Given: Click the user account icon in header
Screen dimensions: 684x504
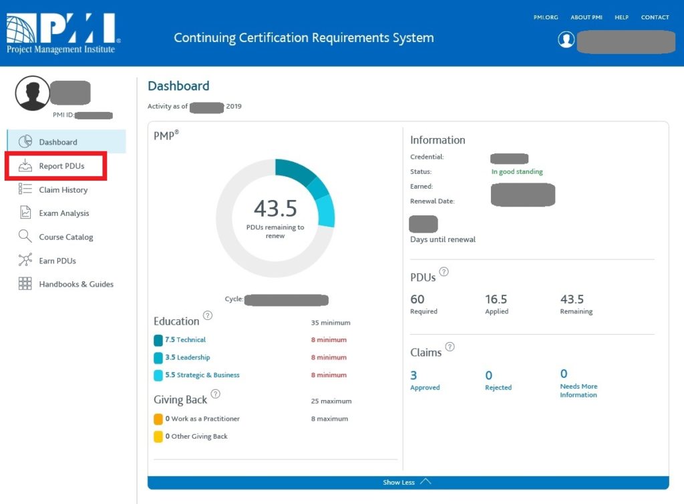Looking at the screenshot, I should pos(566,39).
